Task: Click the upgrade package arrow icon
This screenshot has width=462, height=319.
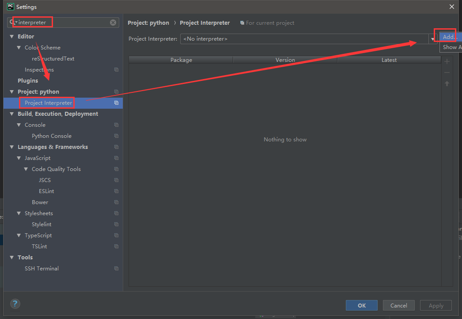Action: point(447,83)
